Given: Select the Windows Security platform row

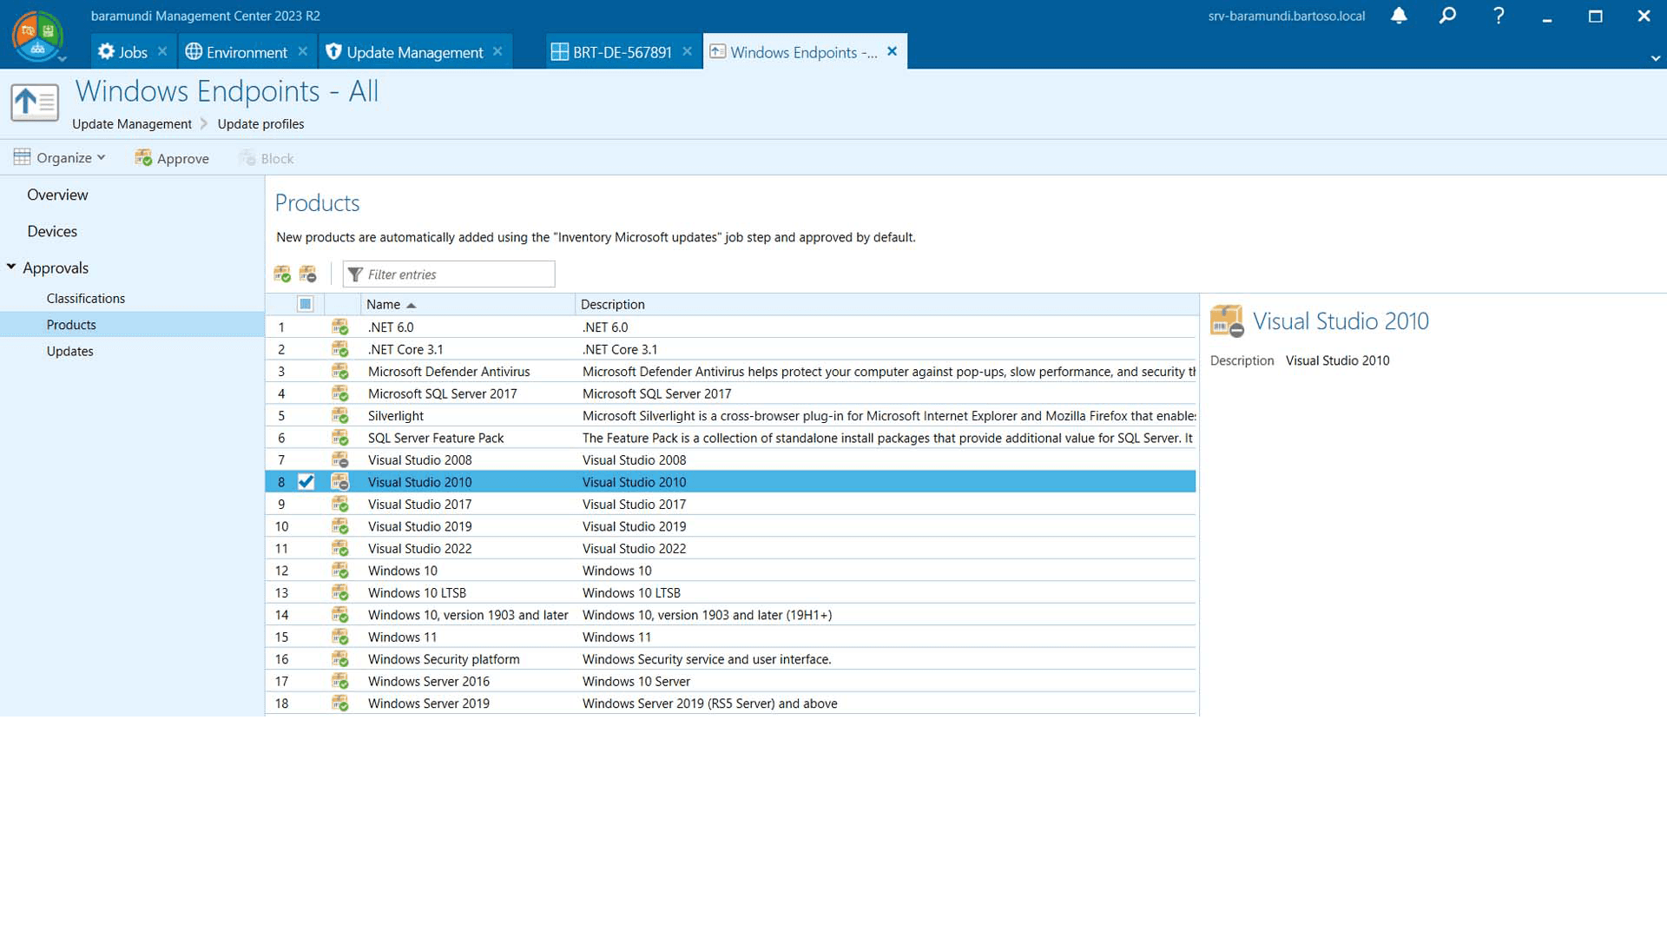Looking at the screenshot, I should point(731,659).
